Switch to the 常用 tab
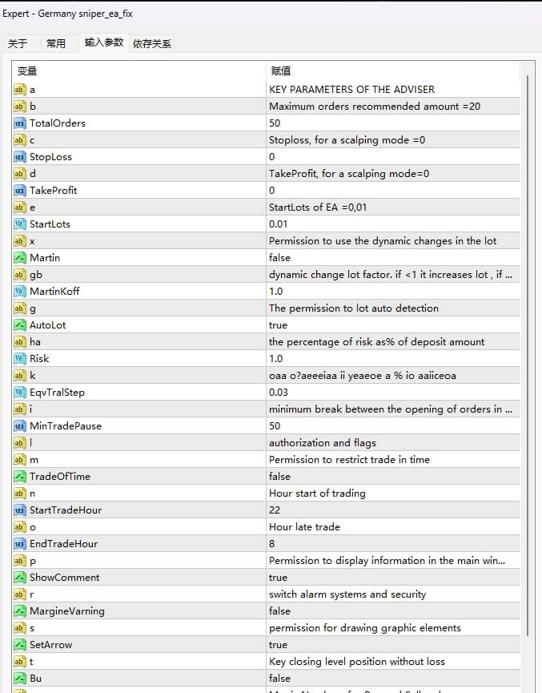542x693 pixels. (56, 43)
